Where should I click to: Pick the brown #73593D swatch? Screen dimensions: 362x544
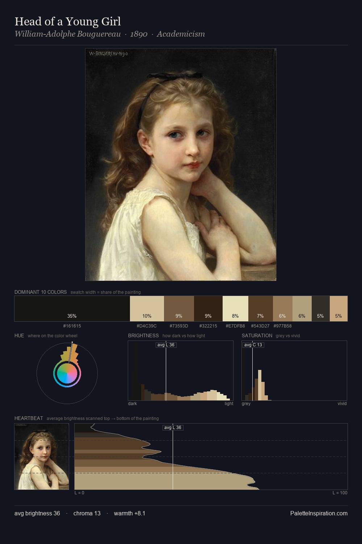tap(179, 309)
